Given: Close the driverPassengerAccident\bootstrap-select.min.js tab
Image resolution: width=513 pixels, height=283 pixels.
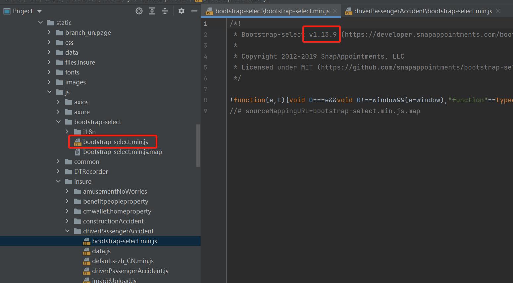Looking at the screenshot, I should pyautogui.click(x=498, y=11).
